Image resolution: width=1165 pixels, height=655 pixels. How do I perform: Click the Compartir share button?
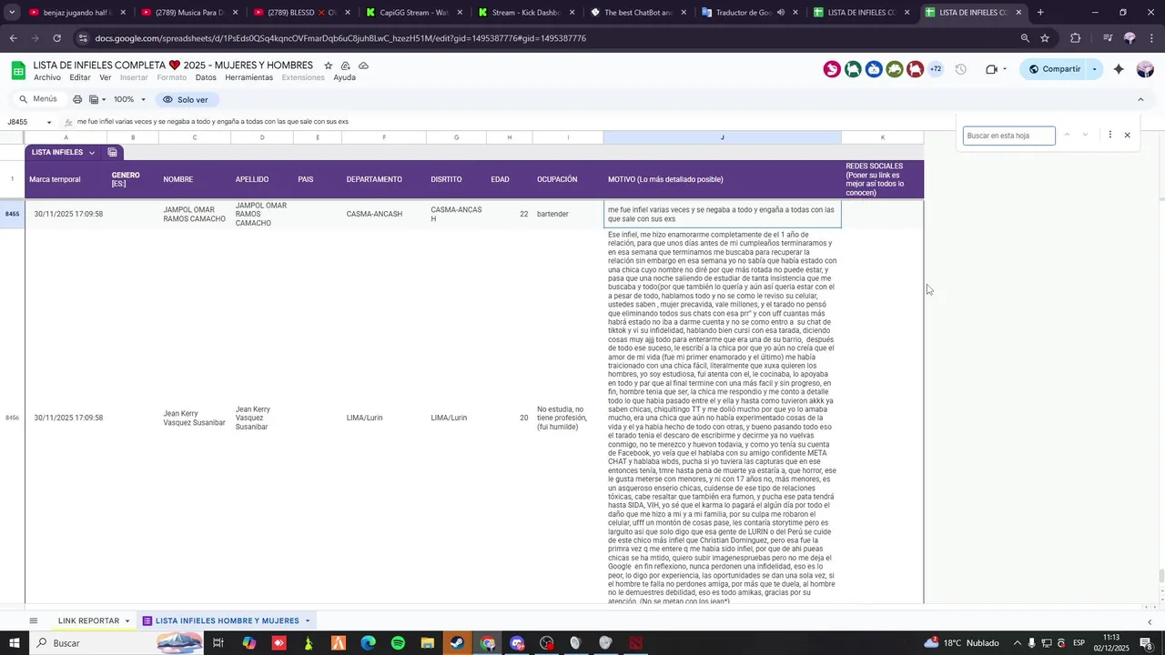pos(1054,69)
